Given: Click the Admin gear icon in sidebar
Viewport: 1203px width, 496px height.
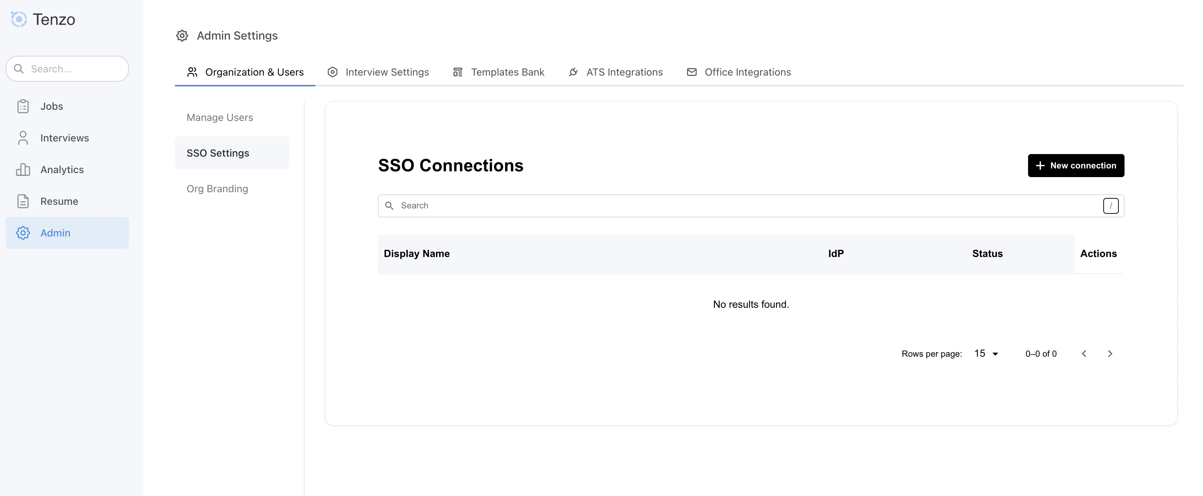Looking at the screenshot, I should 23,233.
